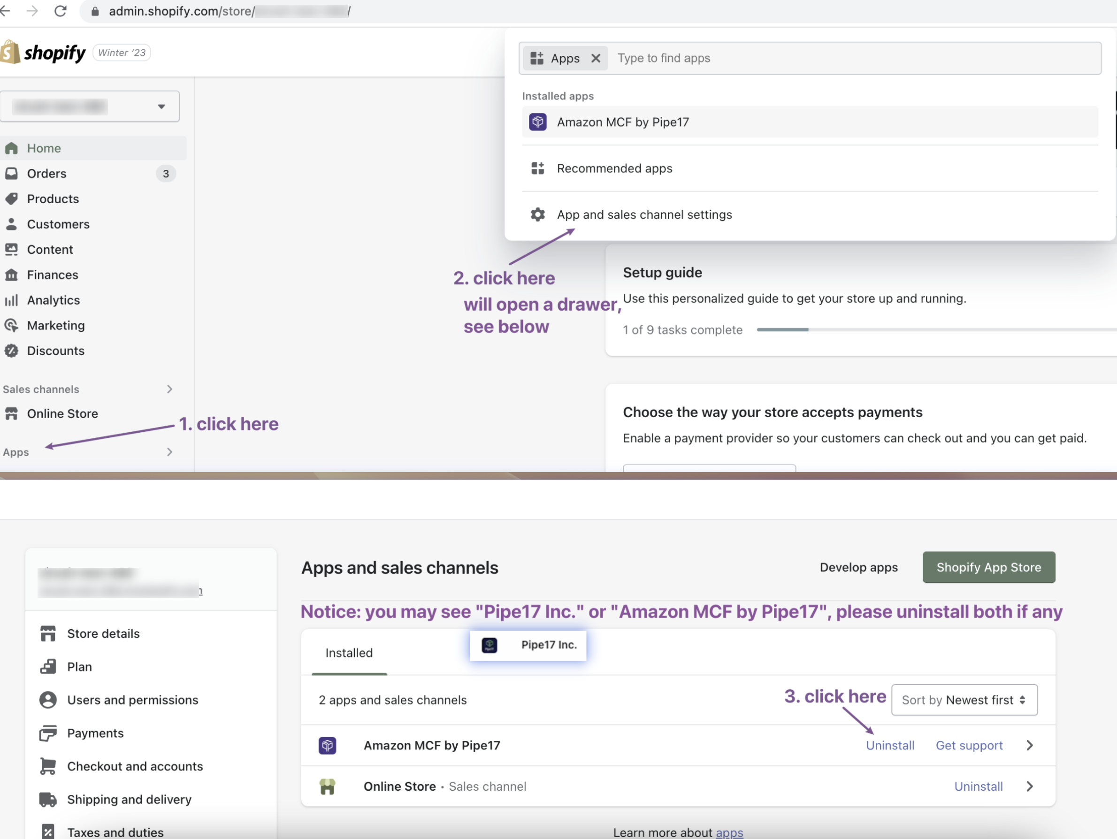This screenshot has height=839, width=1117.
Task: Click the Home icon in sidebar
Action: pos(12,148)
